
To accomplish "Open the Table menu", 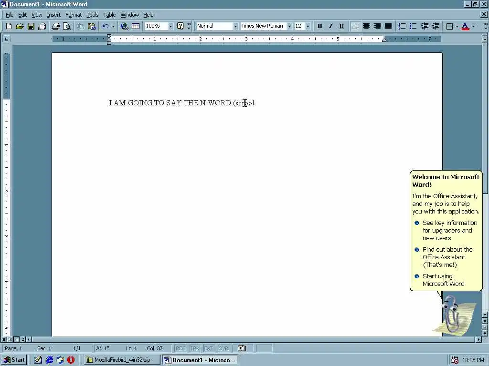I will [x=109, y=15].
